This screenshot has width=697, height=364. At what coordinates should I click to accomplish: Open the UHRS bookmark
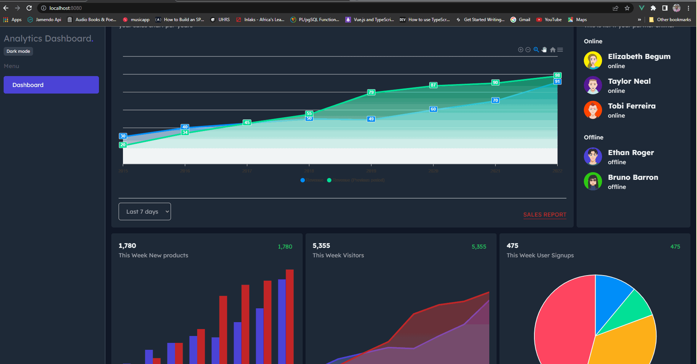pos(220,20)
